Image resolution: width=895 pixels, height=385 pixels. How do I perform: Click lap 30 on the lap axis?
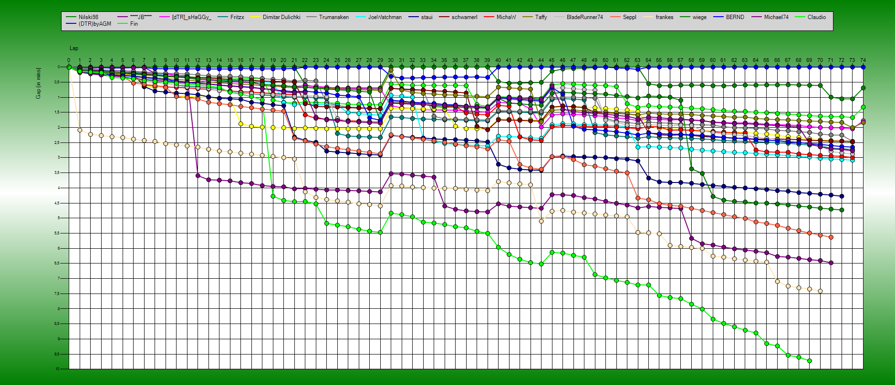click(x=391, y=61)
